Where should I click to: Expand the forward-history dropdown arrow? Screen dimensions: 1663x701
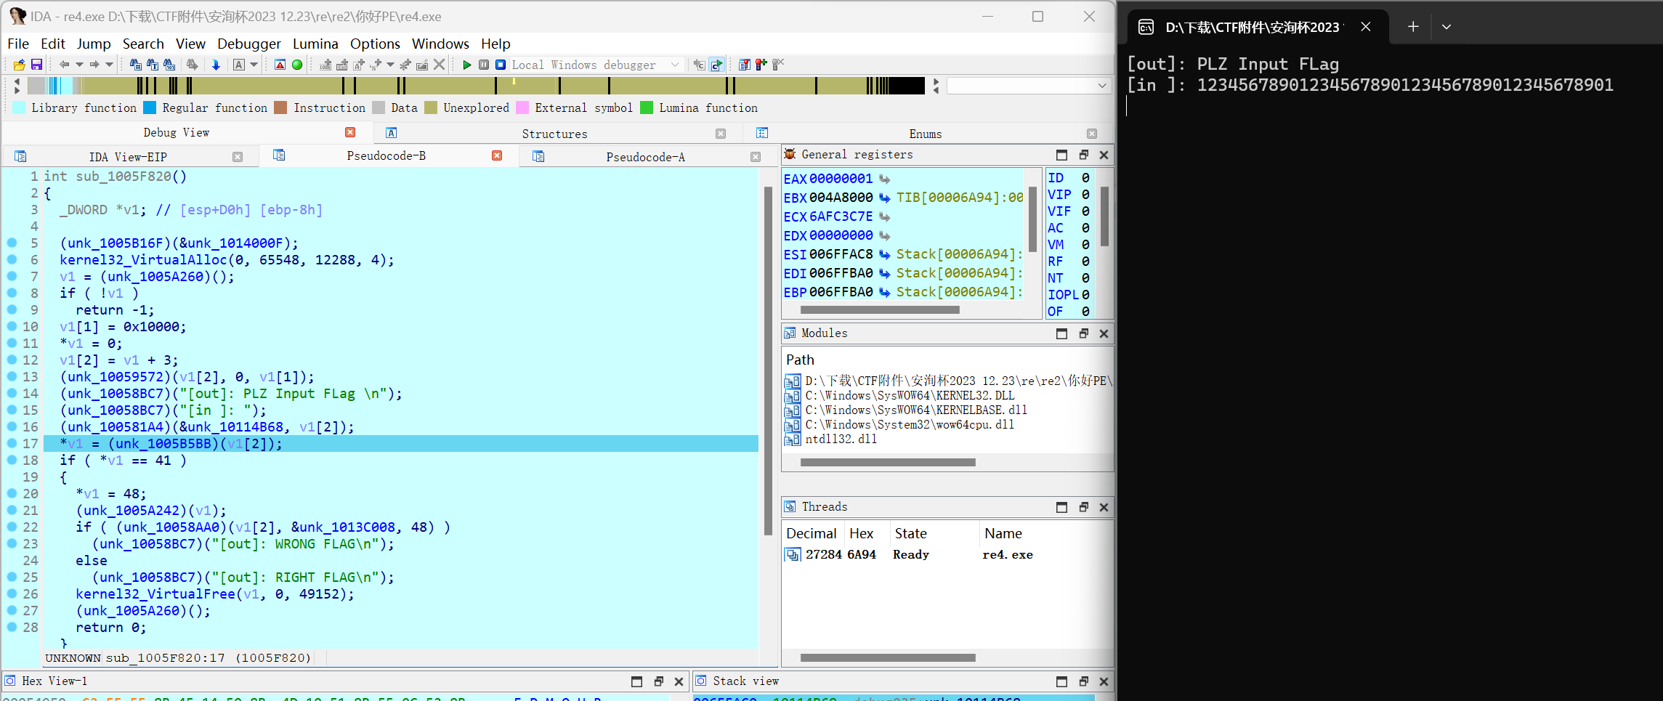point(109,65)
